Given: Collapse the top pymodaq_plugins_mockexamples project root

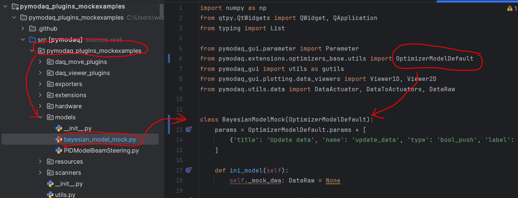Looking at the screenshot, I should [x=5, y=6].
